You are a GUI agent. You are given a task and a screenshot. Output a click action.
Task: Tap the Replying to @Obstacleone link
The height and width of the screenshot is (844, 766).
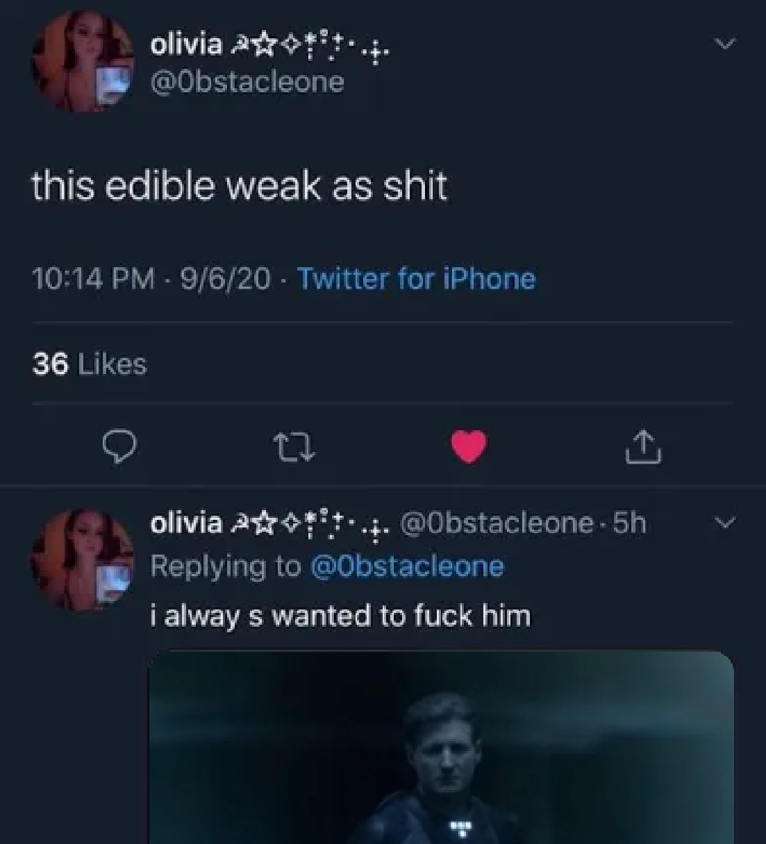coord(327,566)
